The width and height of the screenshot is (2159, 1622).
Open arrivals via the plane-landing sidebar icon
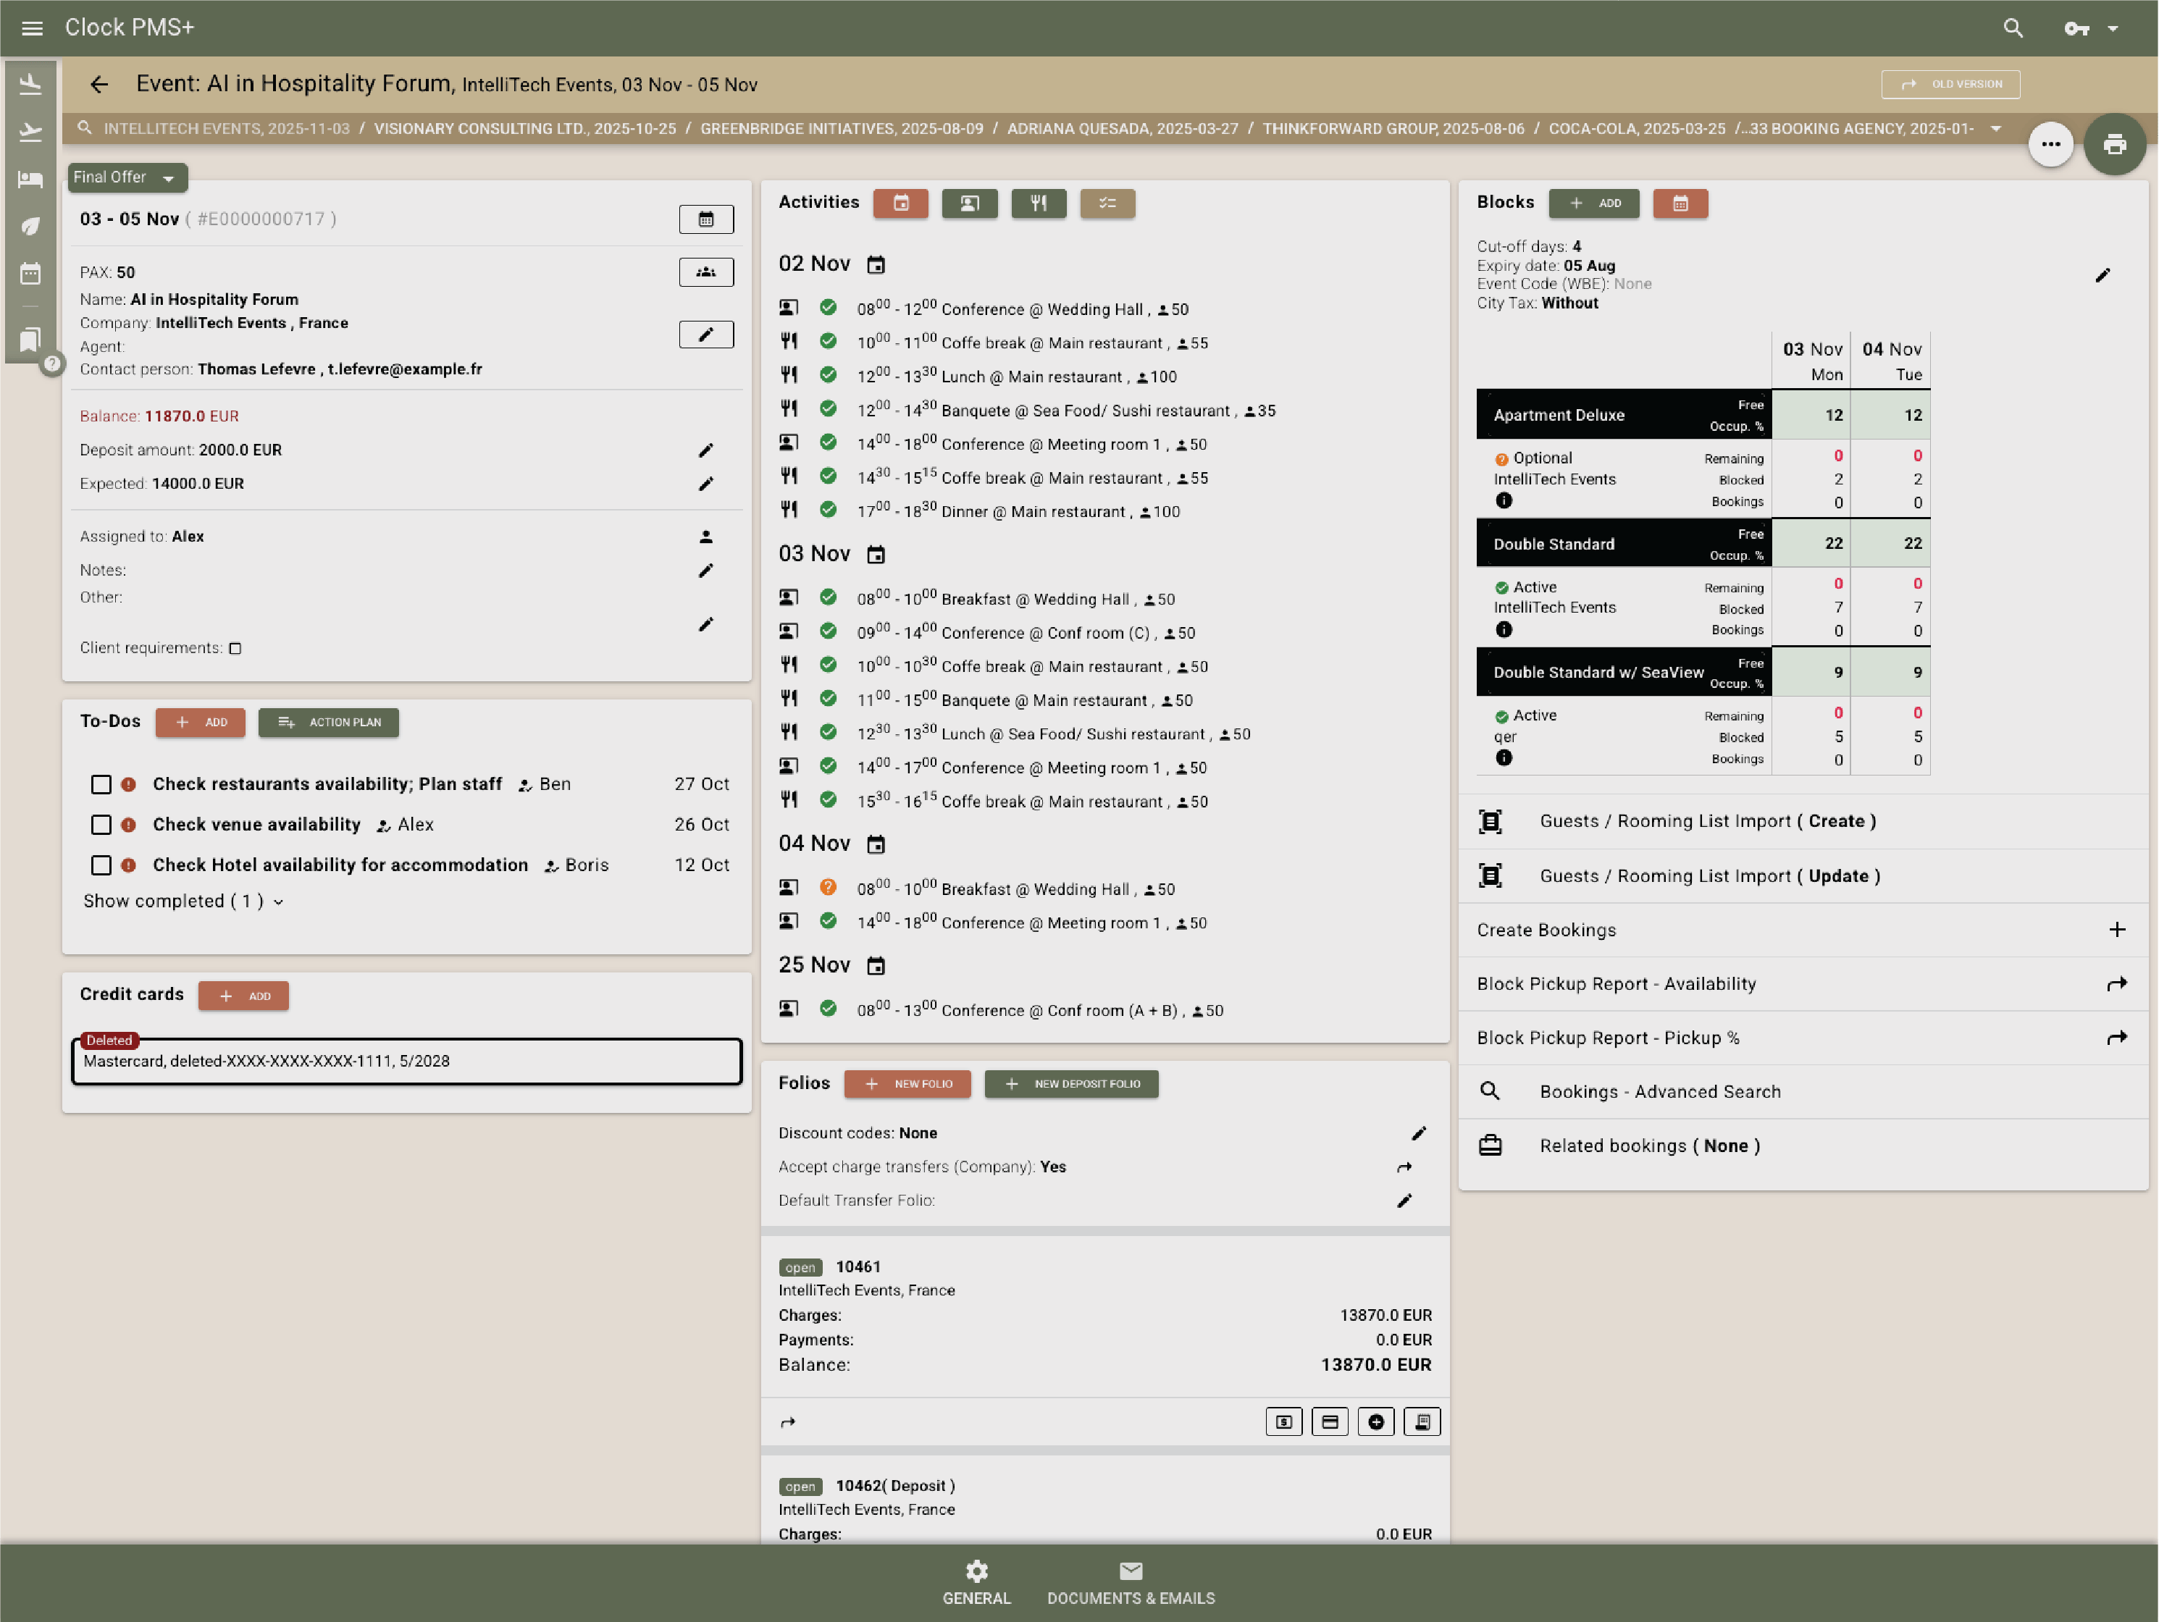pos(29,83)
